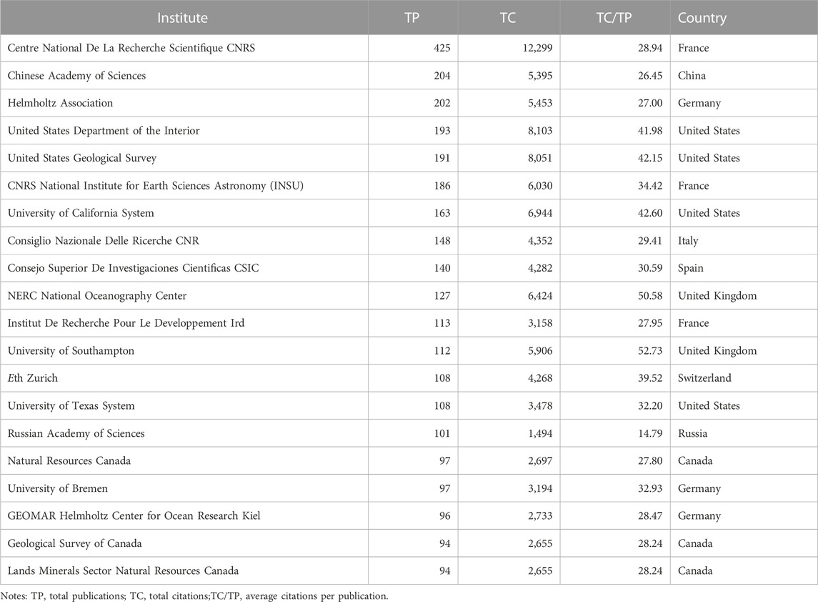Select the China country cell
This screenshot has height=602, width=818.
[x=692, y=76]
